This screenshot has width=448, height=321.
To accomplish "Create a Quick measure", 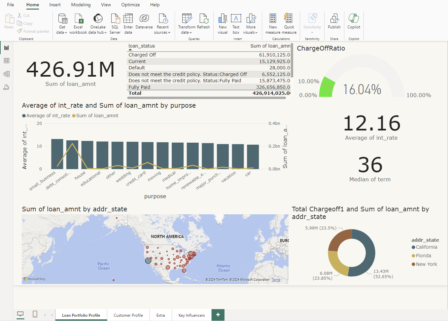I will point(289,24).
